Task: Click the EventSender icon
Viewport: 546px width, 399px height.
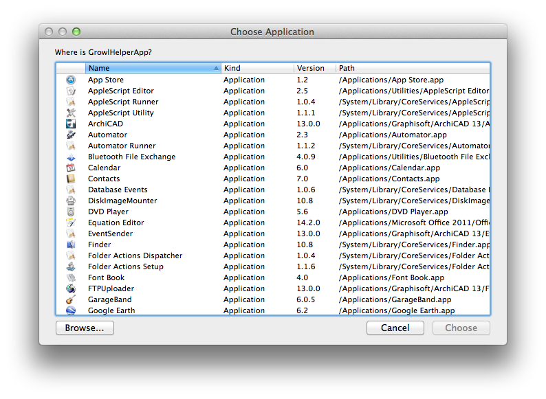Action: tap(71, 233)
